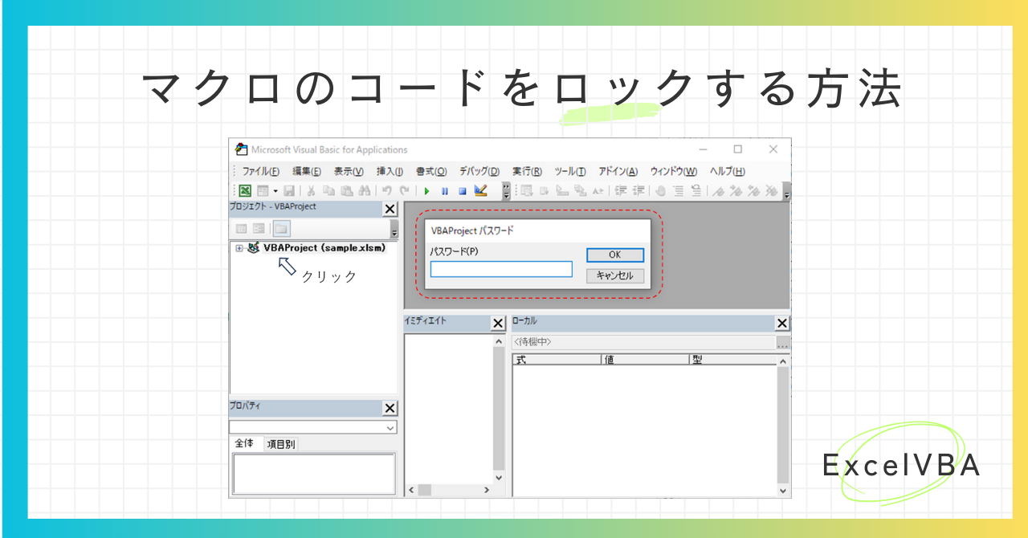Maximize the Visual Basic for Applications window

click(x=737, y=149)
